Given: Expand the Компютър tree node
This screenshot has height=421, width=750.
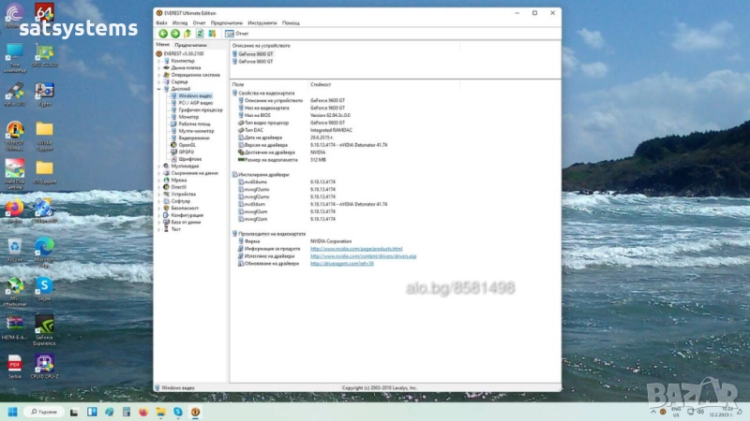Looking at the screenshot, I should click(157, 61).
